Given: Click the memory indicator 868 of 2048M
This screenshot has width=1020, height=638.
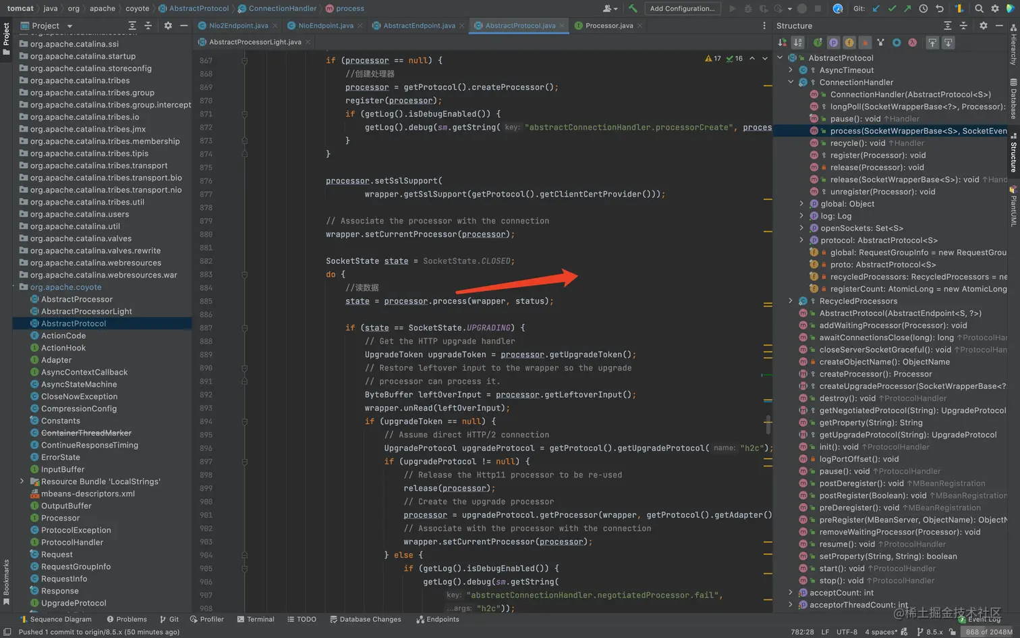Looking at the screenshot, I should click(x=988, y=632).
